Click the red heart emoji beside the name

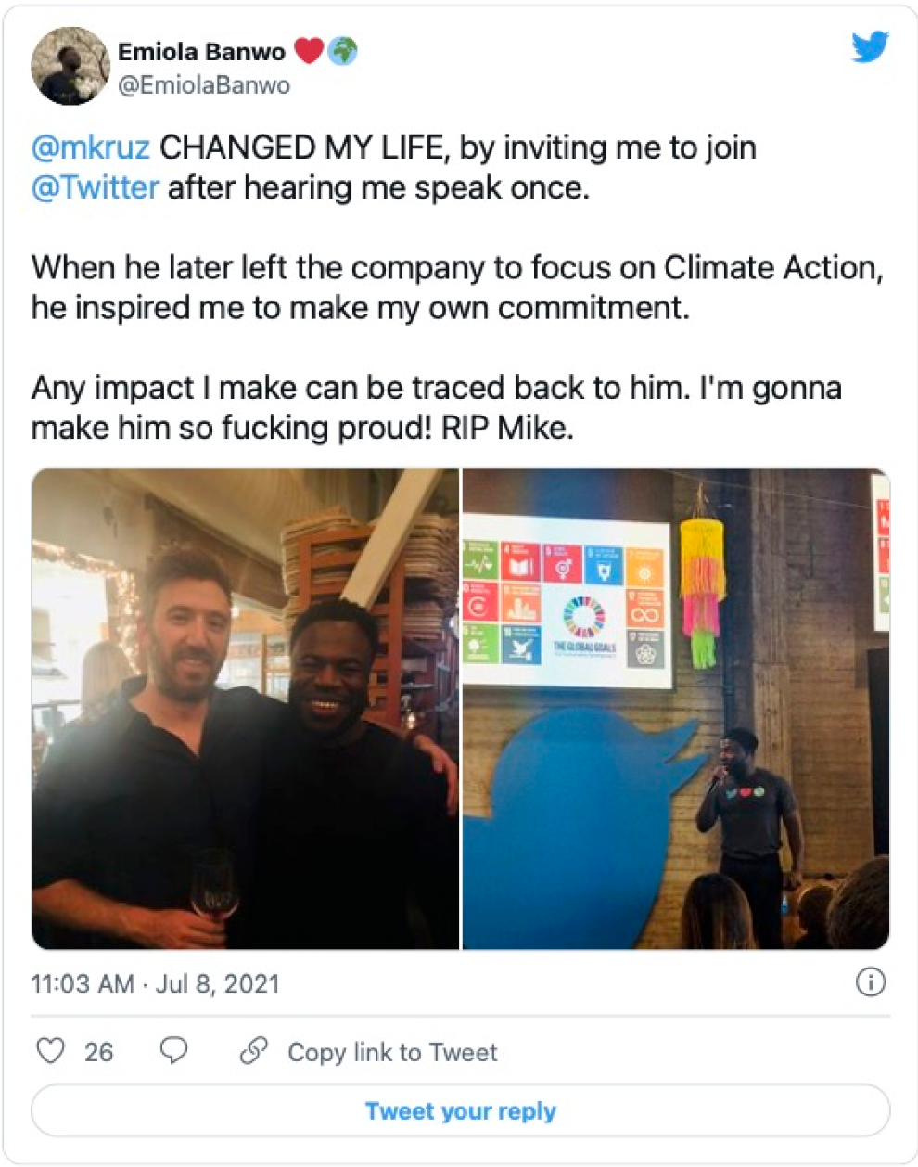[309, 51]
